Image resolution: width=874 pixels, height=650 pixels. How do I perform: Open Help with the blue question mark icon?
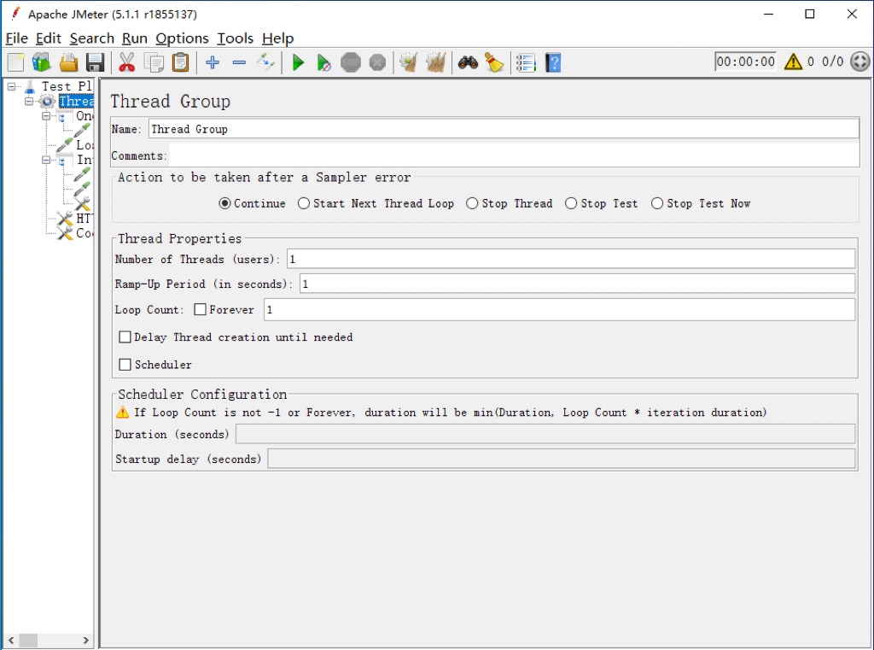click(553, 62)
